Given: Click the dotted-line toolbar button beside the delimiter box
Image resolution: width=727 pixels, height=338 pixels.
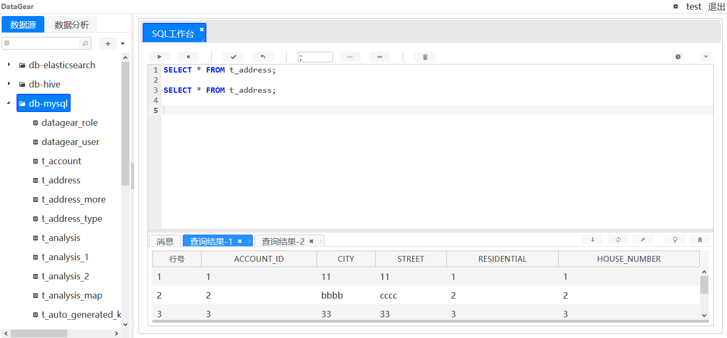Looking at the screenshot, I should point(350,57).
